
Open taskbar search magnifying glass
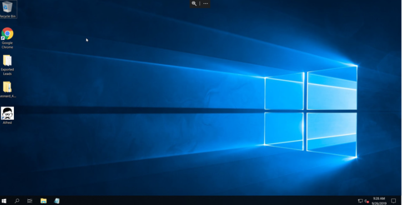click(17, 201)
